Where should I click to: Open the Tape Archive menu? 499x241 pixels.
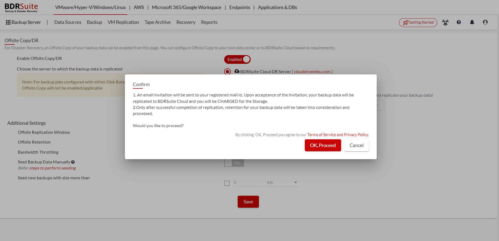(x=158, y=22)
